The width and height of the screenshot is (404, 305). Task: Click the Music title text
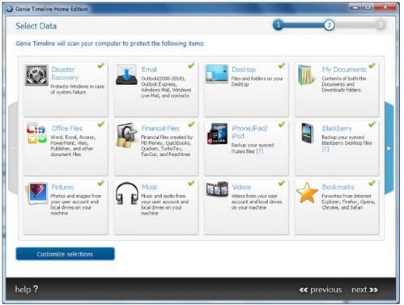click(150, 187)
